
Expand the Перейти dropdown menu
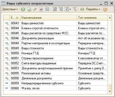coord(93,9)
